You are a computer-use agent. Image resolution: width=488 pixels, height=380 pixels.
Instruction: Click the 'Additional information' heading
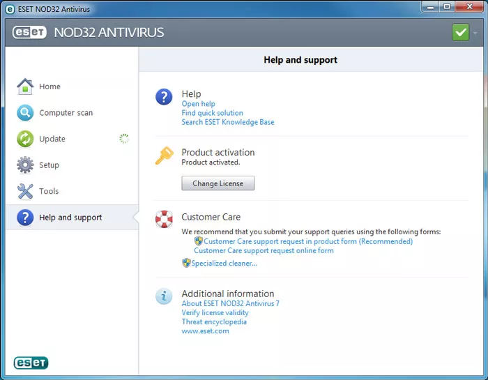tap(228, 294)
